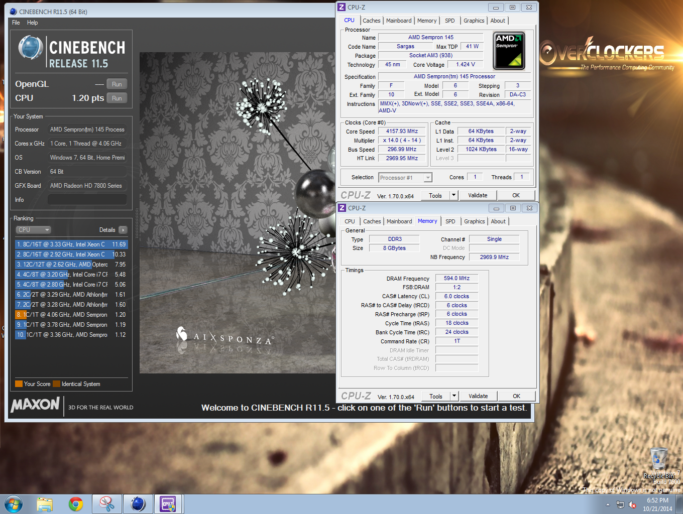Switch to the CPU-Z taskbar icon

coord(168,504)
